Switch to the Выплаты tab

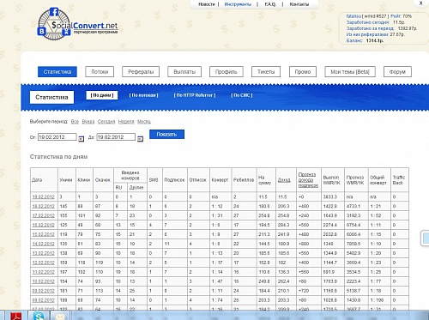click(184, 72)
